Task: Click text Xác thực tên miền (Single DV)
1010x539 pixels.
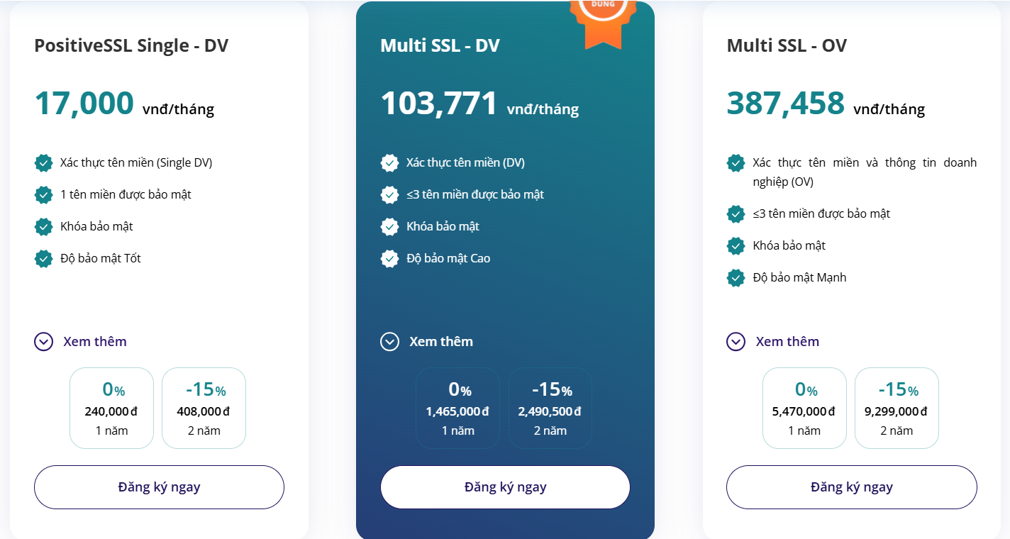Action: tap(136, 163)
